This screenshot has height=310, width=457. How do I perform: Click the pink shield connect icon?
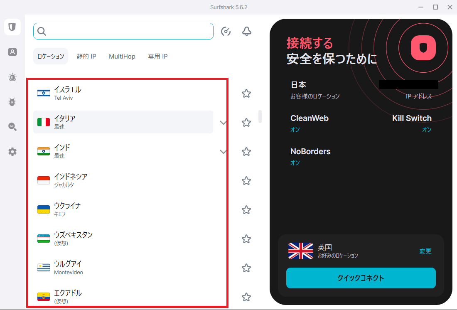[x=423, y=48]
